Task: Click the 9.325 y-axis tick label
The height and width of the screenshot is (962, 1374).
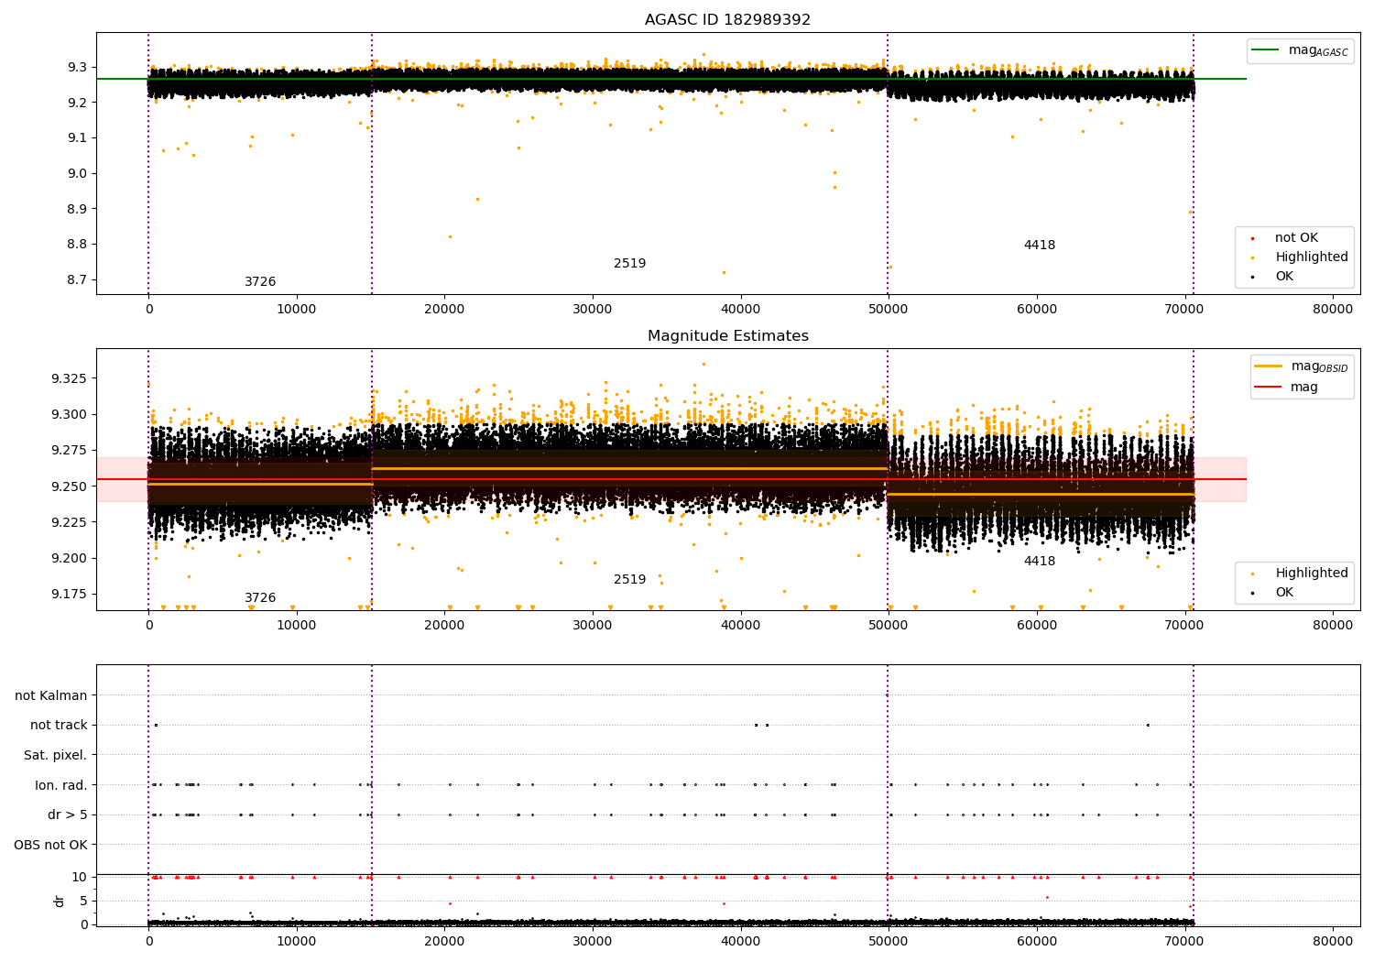Action: pyautogui.click(x=69, y=379)
